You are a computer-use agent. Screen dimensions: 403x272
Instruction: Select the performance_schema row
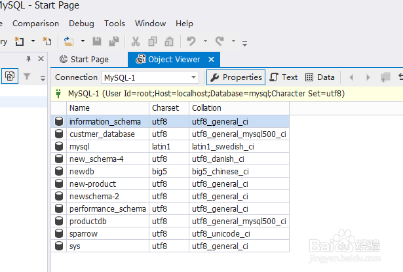(x=170, y=209)
